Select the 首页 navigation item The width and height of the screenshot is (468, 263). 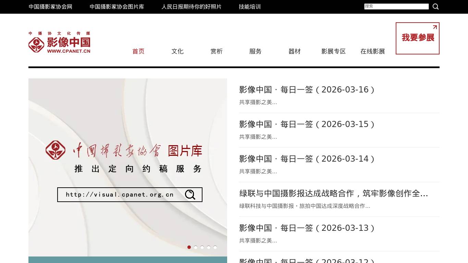(x=138, y=51)
